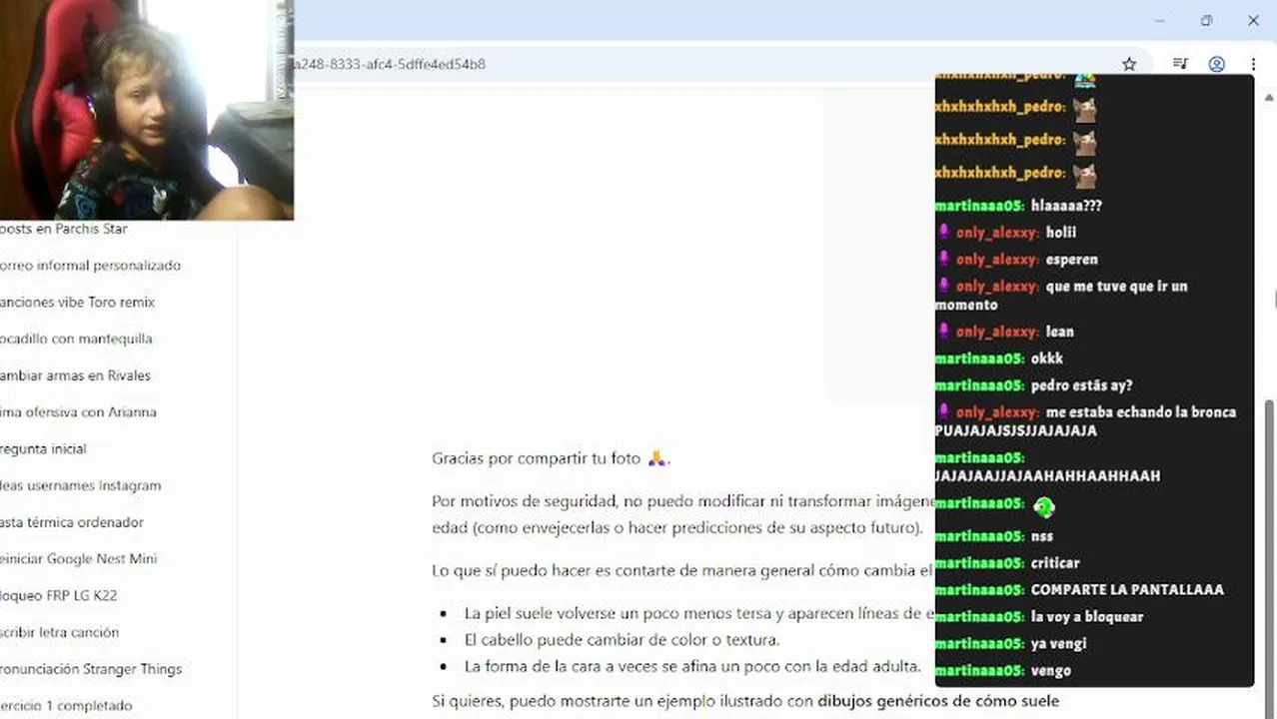Open the 'Bocadillo con mantequilla' chat
This screenshot has width=1277, height=719.
point(76,339)
